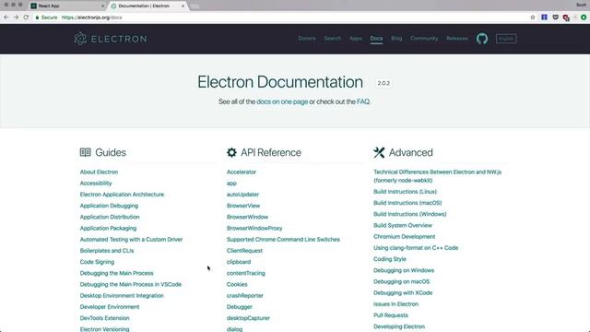Image resolution: width=590 pixels, height=332 pixels.
Task: Open Build Instructions (macOS)
Action: (407, 203)
